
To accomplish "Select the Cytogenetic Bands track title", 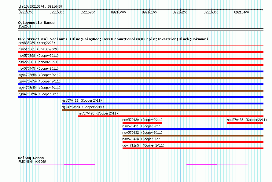I will point(36,23).
